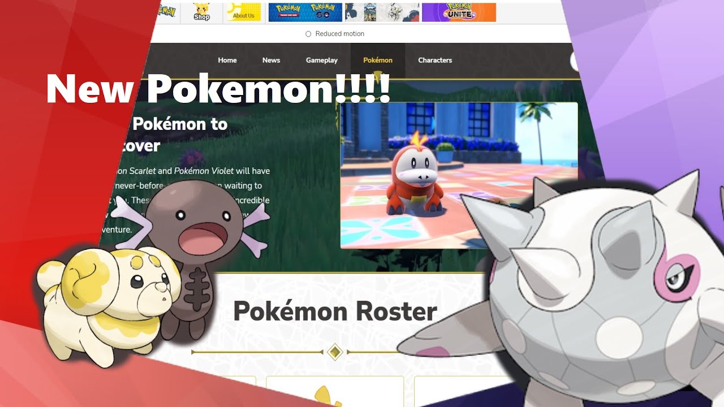
Task: Play the Fuecoco gameplay video
Action: click(459, 175)
